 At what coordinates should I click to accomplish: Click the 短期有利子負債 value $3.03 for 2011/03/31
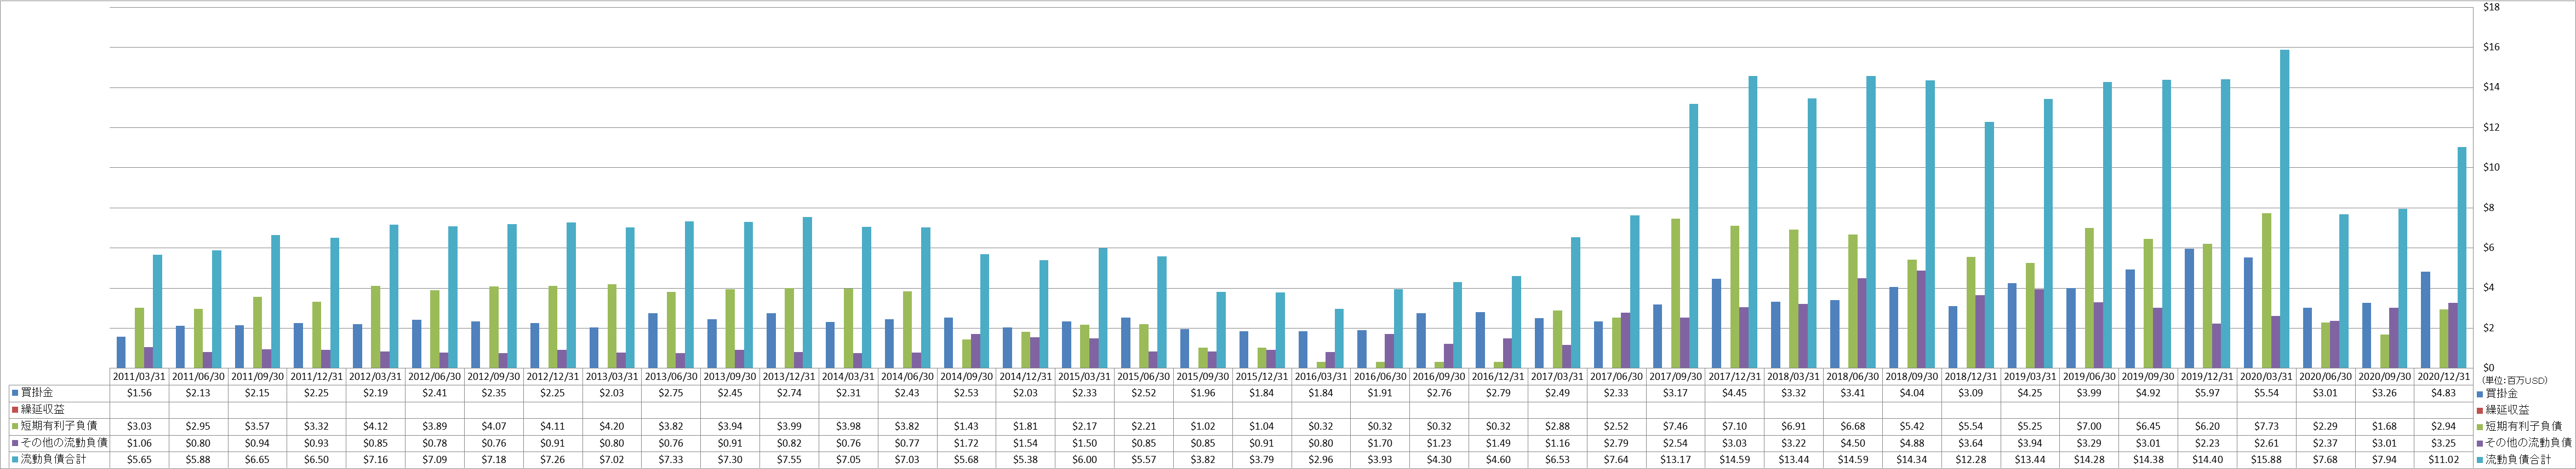click(x=139, y=426)
